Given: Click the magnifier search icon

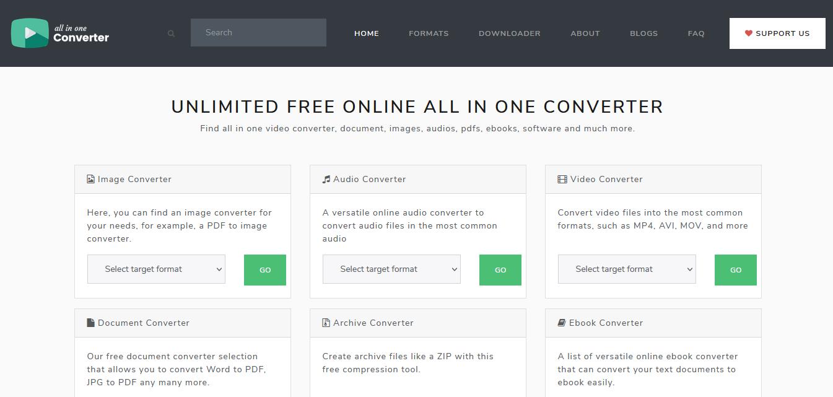Looking at the screenshot, I should point(170,34).
